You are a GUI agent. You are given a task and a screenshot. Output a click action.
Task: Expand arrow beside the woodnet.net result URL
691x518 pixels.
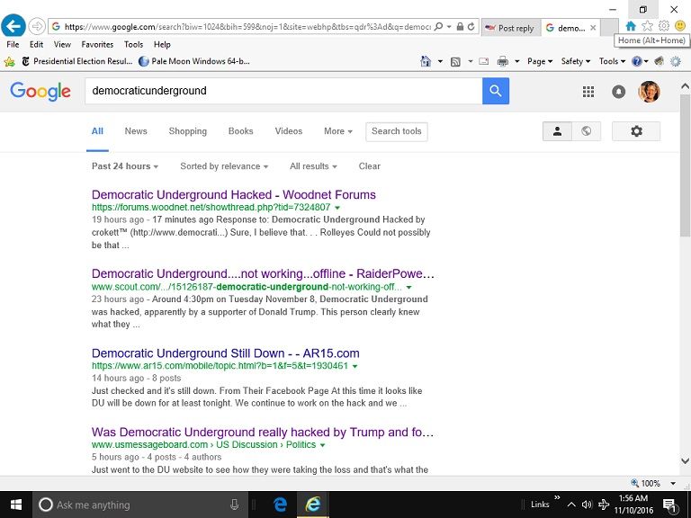pyautogui.click(x=337, y=208)
